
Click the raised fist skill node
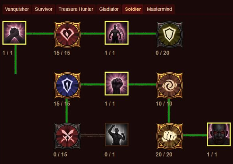point(117,84)
